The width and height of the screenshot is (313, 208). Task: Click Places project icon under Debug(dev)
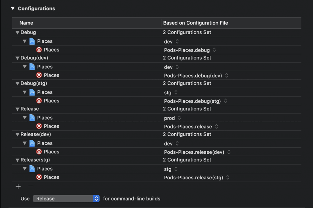pos(32,67)
